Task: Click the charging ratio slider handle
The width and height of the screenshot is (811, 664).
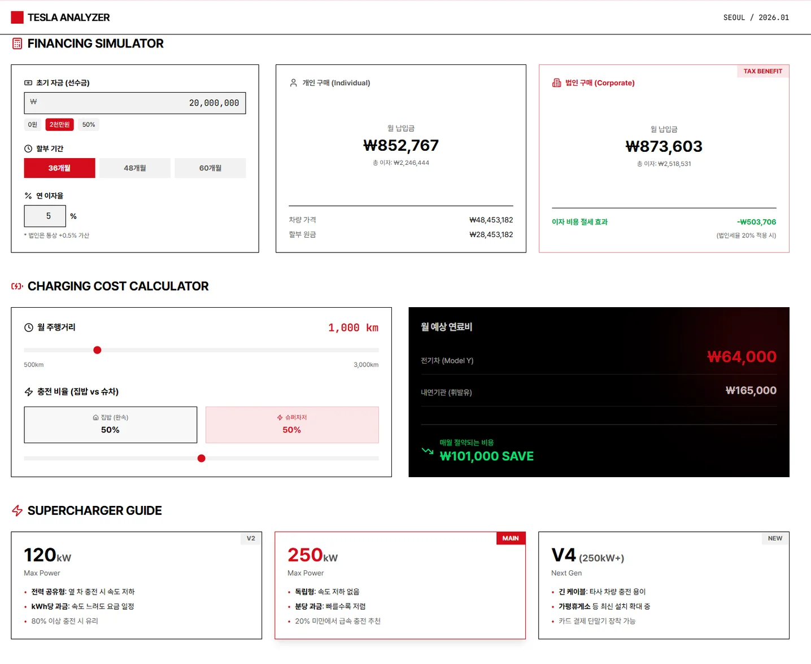Action: pos(202,458)
